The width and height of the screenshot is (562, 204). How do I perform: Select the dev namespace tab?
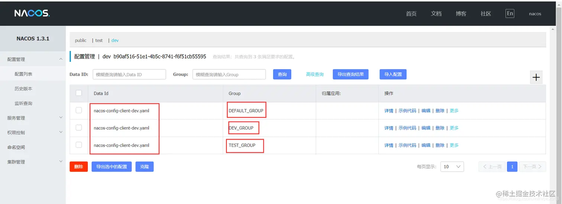point(115,40)
